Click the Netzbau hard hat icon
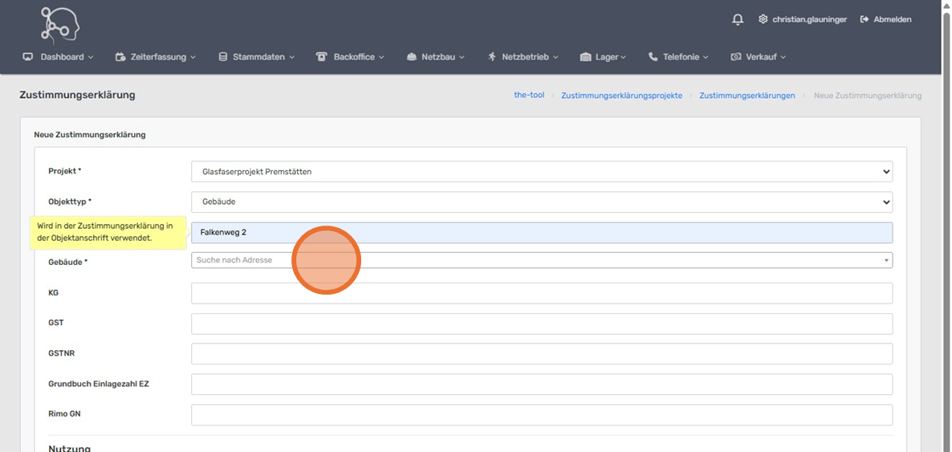 coord(412,57)
